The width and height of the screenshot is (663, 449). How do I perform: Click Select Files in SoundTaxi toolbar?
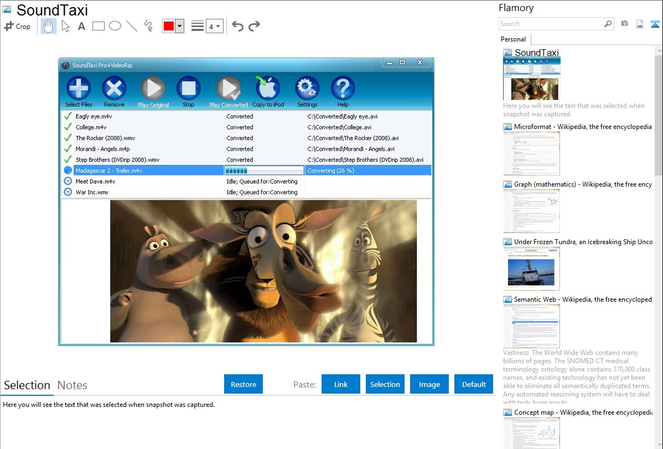[x=79, y=92]
